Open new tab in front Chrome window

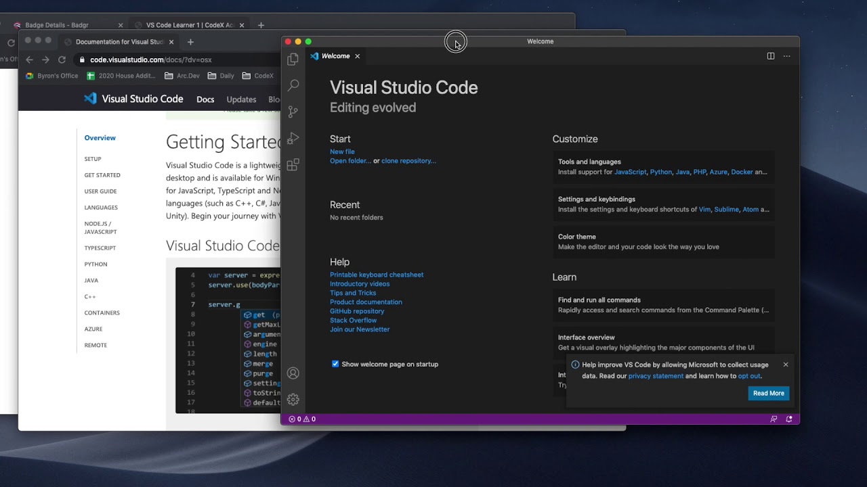(190, 42)
